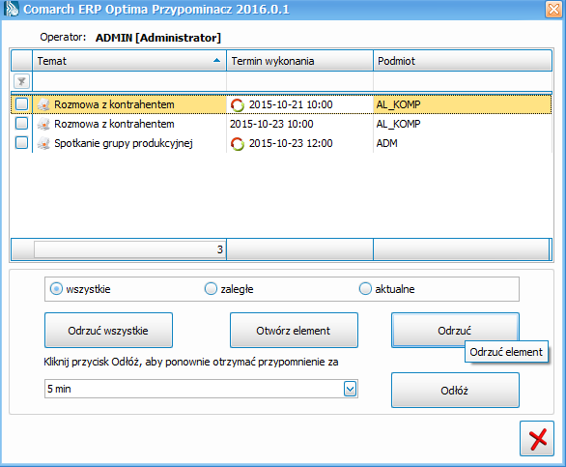This screenshot has width=566, height=467.
Task: Open the 5 min snooze time dropdown
Action: [350, 389]
